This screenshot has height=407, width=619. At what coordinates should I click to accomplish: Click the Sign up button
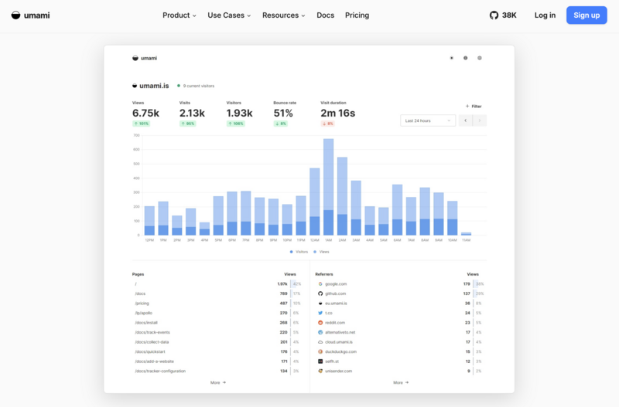point(587,15)
